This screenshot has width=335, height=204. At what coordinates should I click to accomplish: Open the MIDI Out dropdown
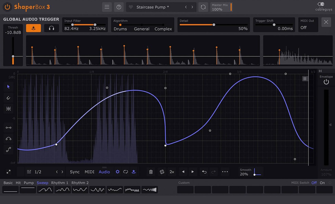click(308, 25)
